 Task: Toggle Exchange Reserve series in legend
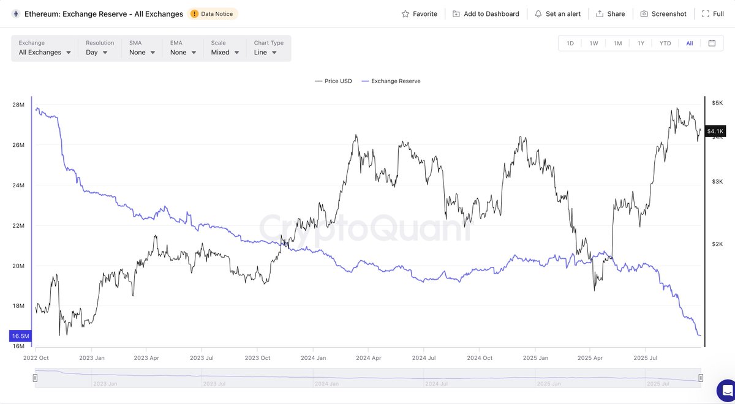pos(391,81)
